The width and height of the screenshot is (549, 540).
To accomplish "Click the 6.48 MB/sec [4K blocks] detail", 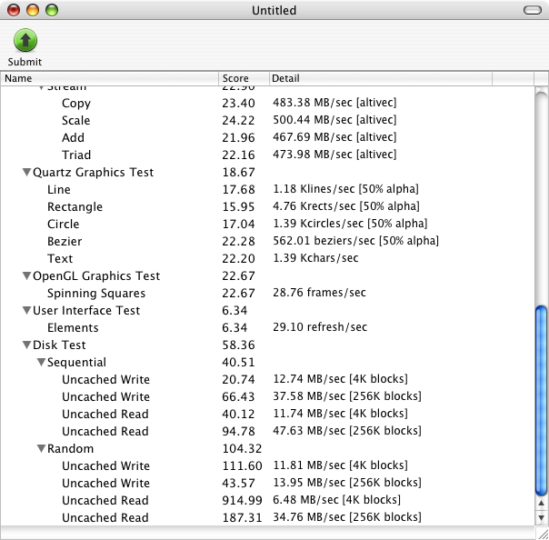I will pos(337,500).
